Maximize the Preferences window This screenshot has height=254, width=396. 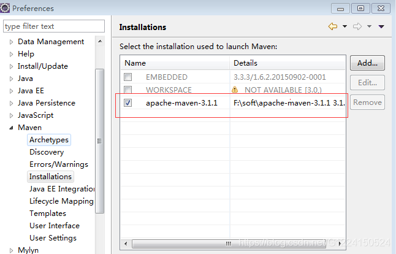[360, 9]
